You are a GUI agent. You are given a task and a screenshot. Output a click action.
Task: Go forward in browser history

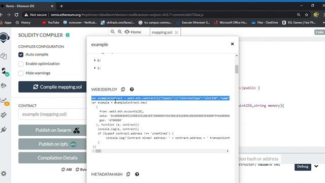coord(9,15)
